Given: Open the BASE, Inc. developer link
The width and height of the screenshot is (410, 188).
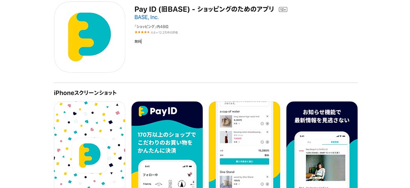Looking at the screenshot, I should click(146, 18).
